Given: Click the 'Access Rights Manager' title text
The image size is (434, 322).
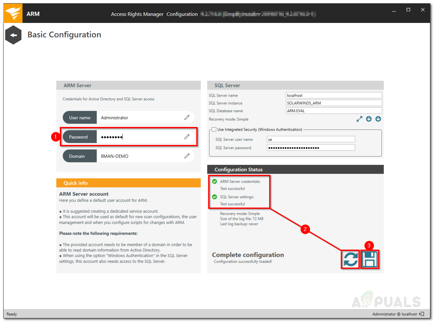Looking at the screenshot, I should pos(137,14).
